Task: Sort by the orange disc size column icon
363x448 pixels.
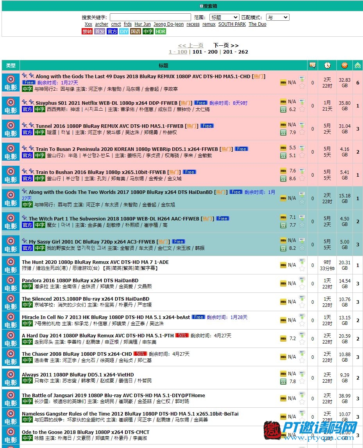Action: [x=344, y=65]
